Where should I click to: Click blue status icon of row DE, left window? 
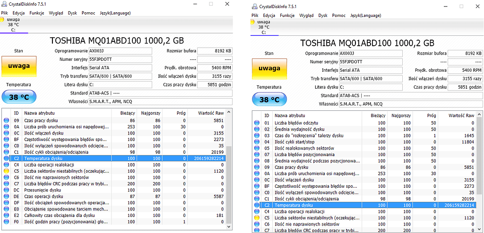(6, 196)
